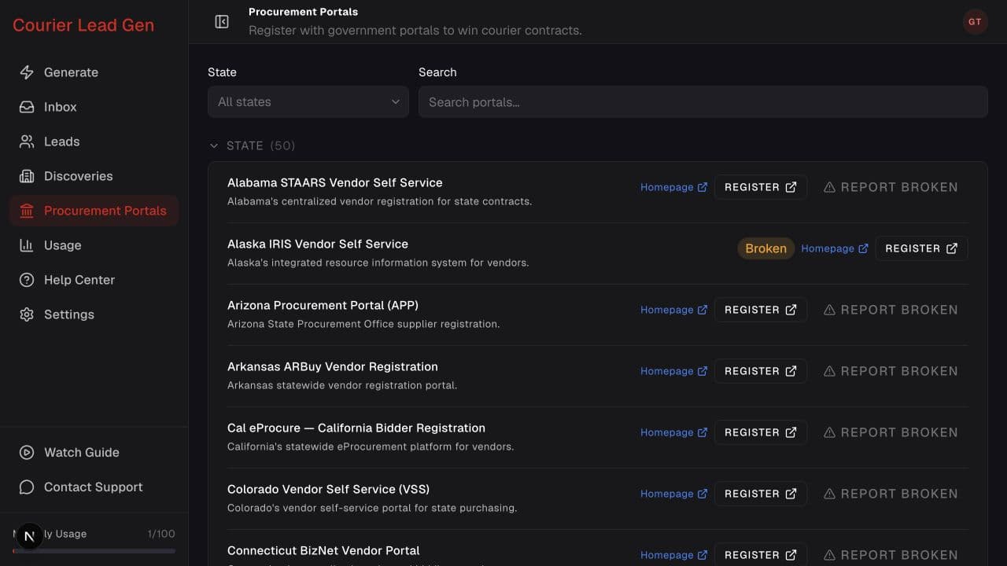Register with Cal eProcure portal

click(761, 432)
